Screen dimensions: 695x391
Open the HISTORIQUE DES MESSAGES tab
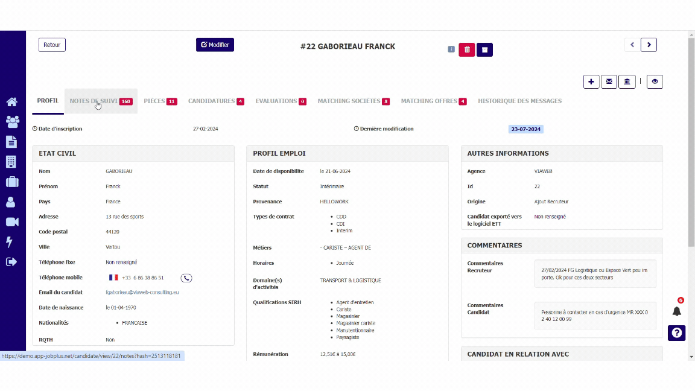coord(519,101)
